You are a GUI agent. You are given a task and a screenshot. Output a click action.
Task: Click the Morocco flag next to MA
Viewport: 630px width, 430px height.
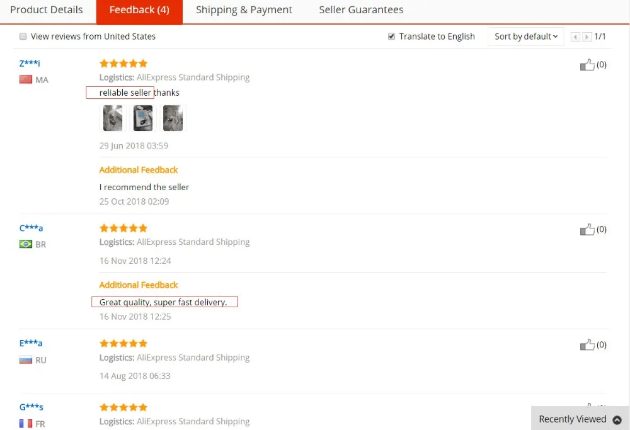coord(26,79)
